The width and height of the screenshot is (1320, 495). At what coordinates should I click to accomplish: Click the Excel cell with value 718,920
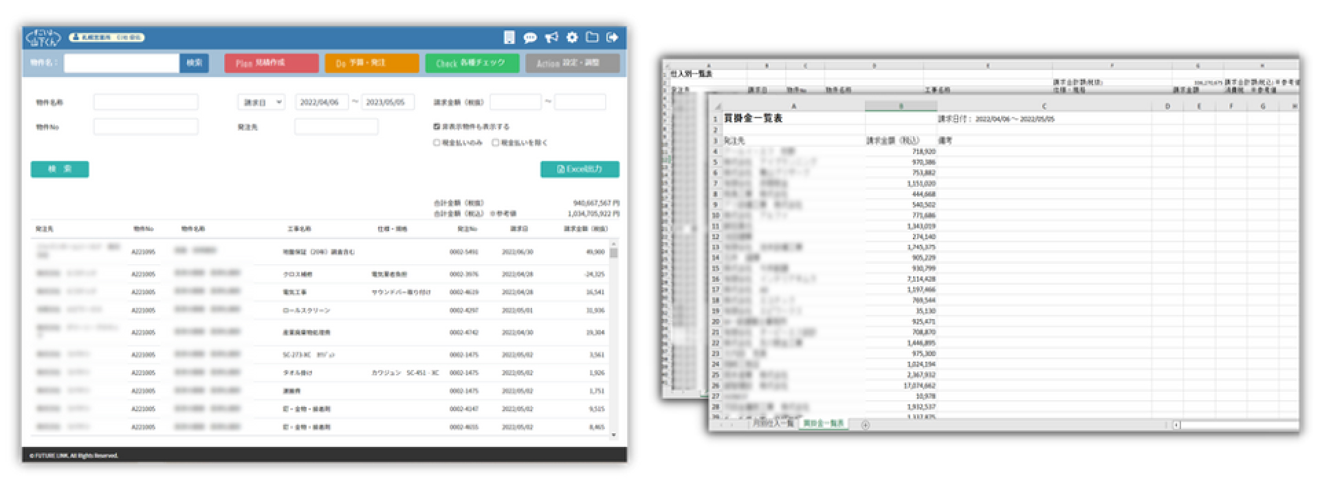(901, 151)
